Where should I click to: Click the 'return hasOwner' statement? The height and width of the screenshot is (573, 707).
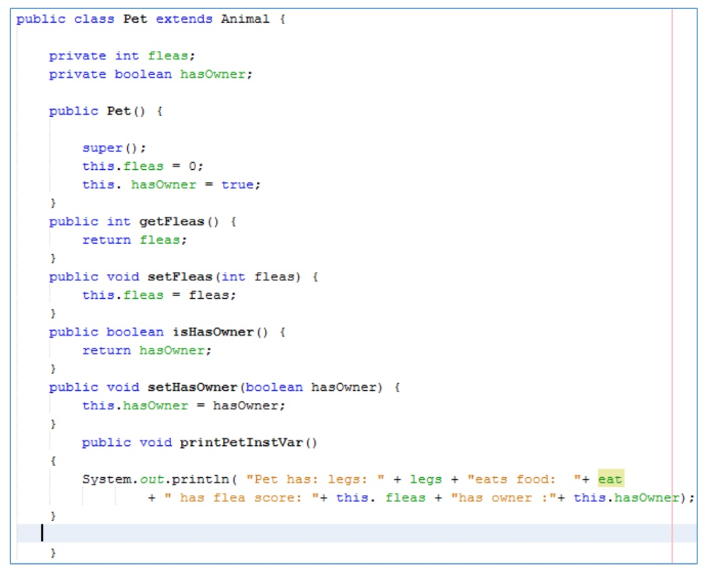click(146, 350)
